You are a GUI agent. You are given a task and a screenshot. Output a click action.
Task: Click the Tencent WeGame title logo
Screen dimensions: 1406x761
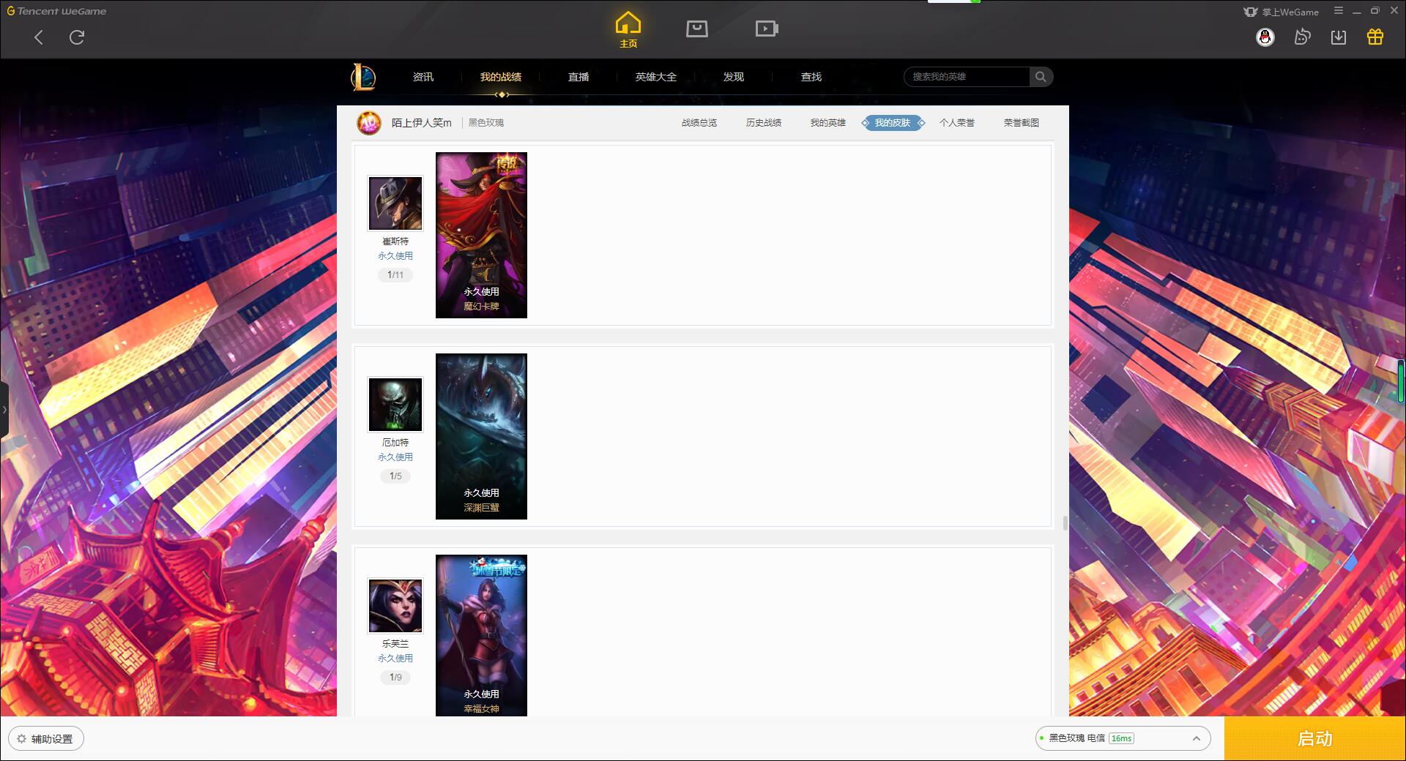(56, 11)
